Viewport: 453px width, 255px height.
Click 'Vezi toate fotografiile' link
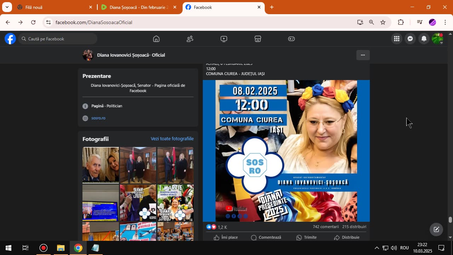point(172,139)
